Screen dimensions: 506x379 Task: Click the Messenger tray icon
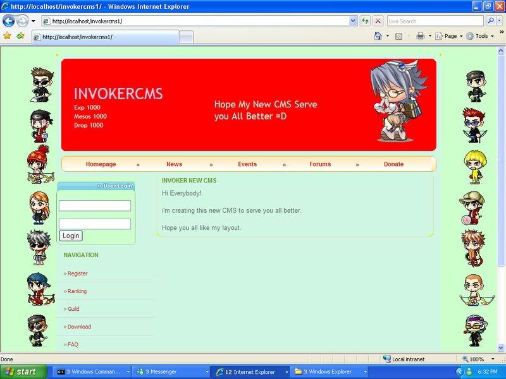pos(469,372)
